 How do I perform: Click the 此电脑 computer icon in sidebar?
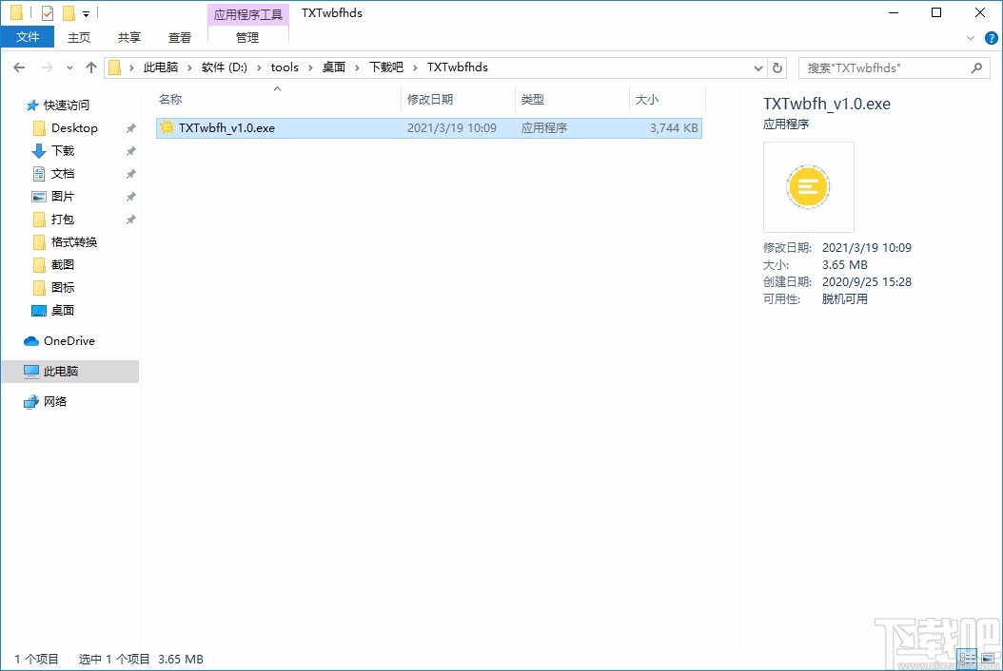pyautogui.click(x=29, y=371)
